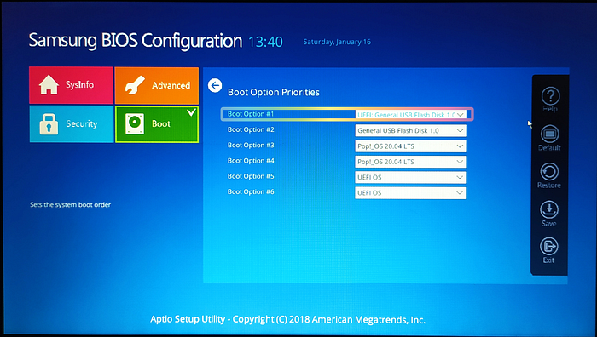Click the Aptio Setup Utility copyright text
Screen dimensions: 597x337
288,319
